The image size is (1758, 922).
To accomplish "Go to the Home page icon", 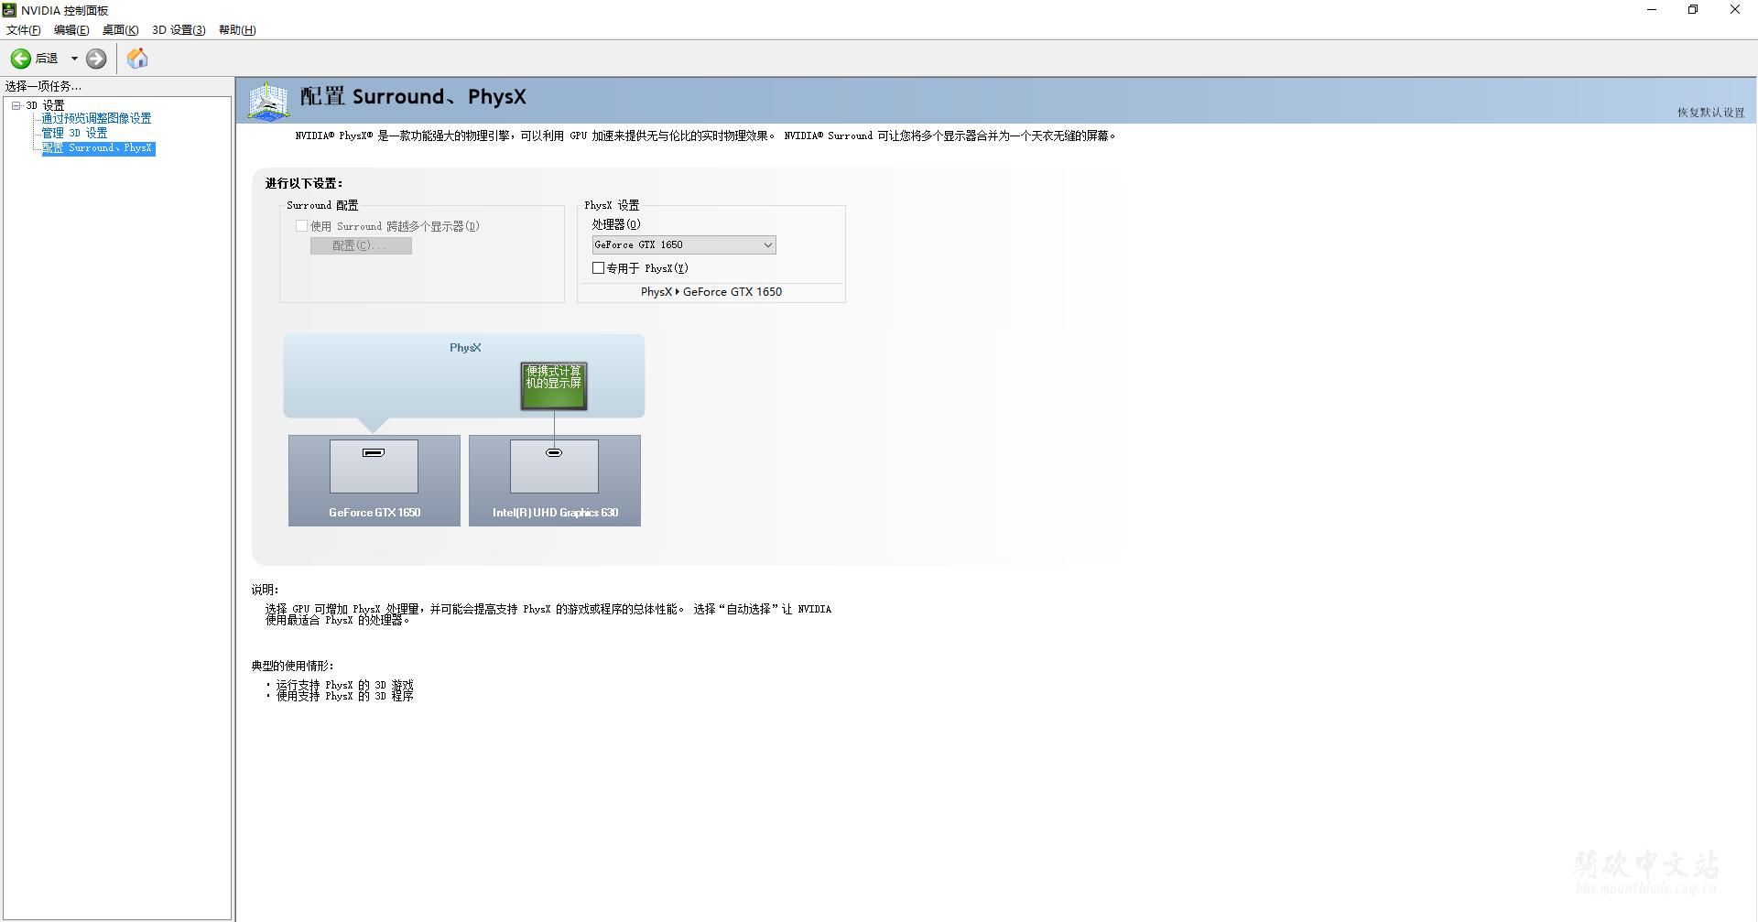I will [137, 59].
